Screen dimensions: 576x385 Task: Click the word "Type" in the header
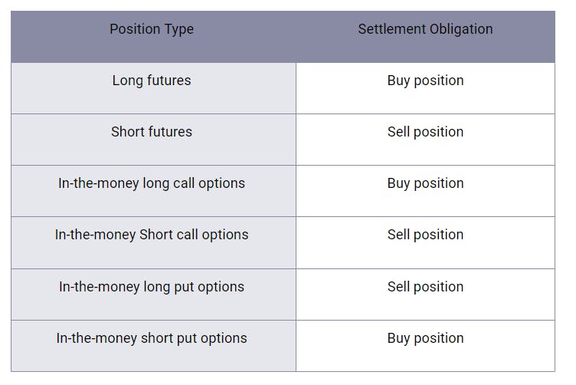click(x=178, y=30)
